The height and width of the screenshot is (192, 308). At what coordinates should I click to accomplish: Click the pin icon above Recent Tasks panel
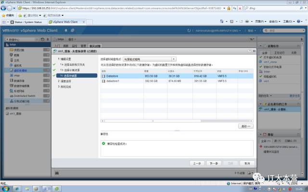(x=302, y=39)
